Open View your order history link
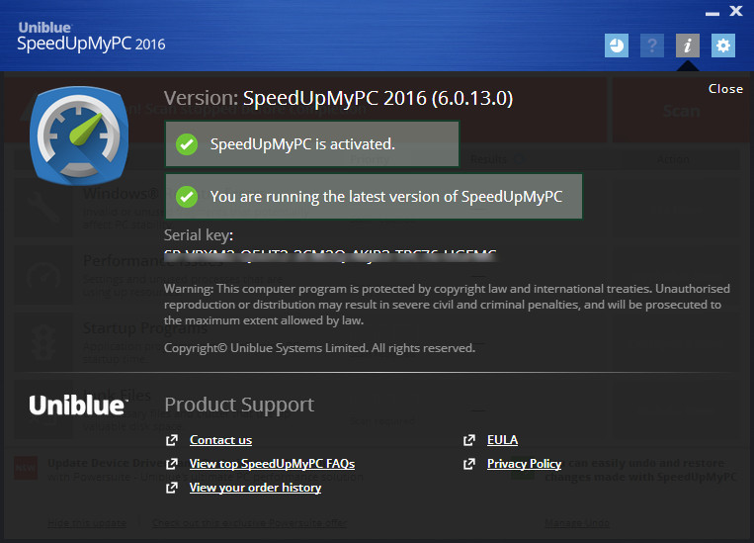This screenshot has height=543, width=754. (x=255, y=488)
